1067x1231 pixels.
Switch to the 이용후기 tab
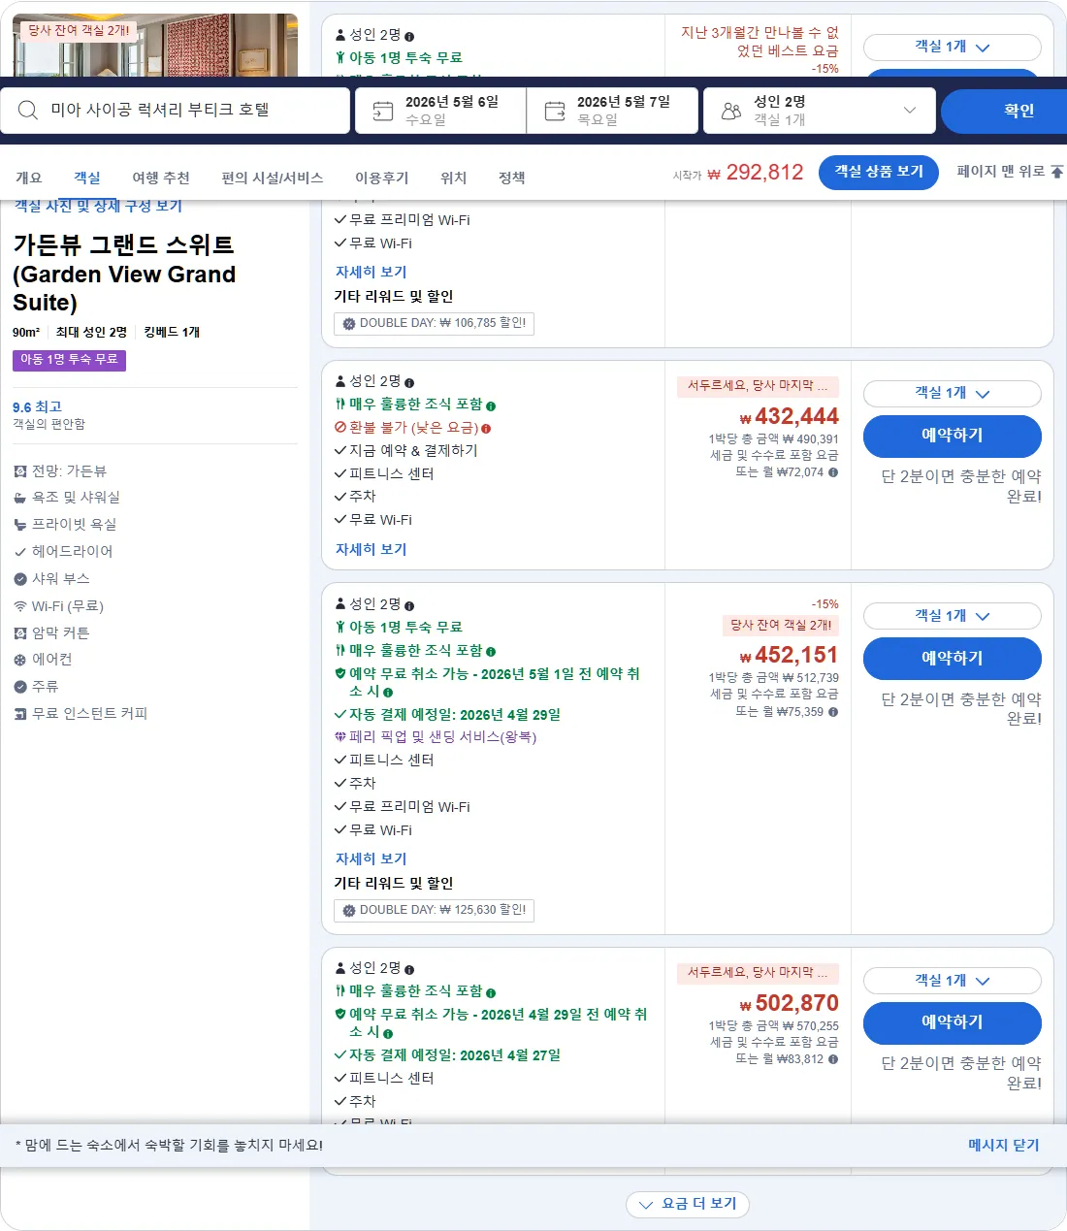[382, 178]
